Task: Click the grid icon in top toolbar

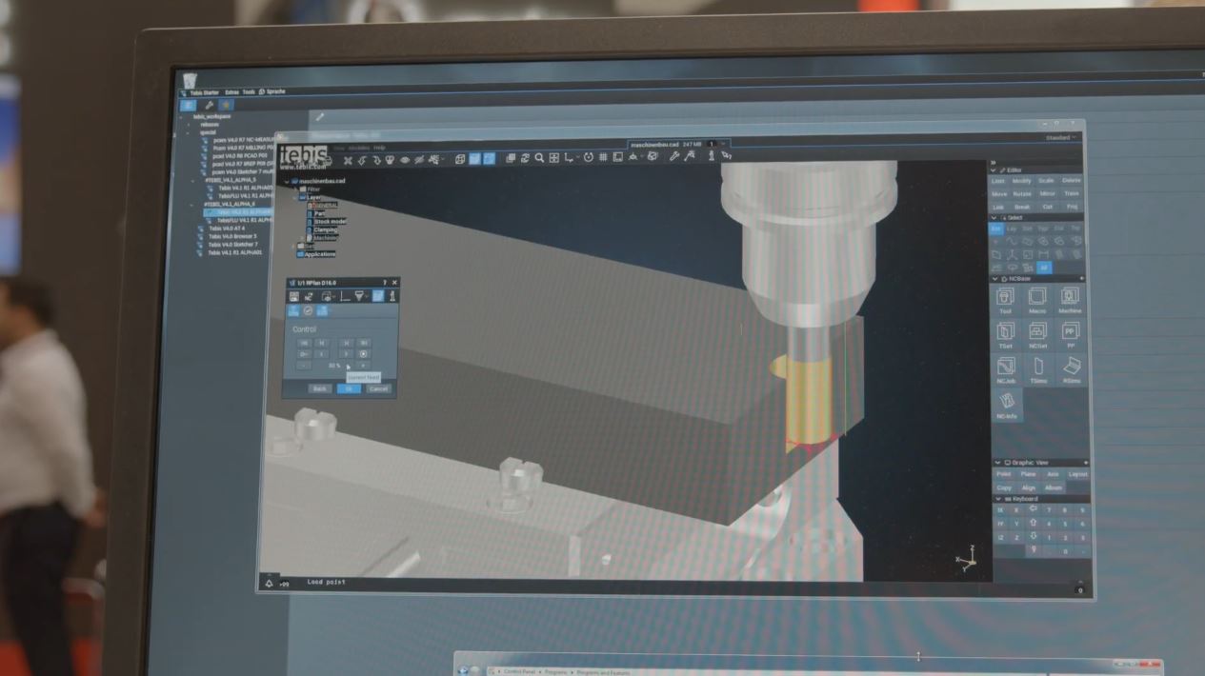Action: click(603, 158)
